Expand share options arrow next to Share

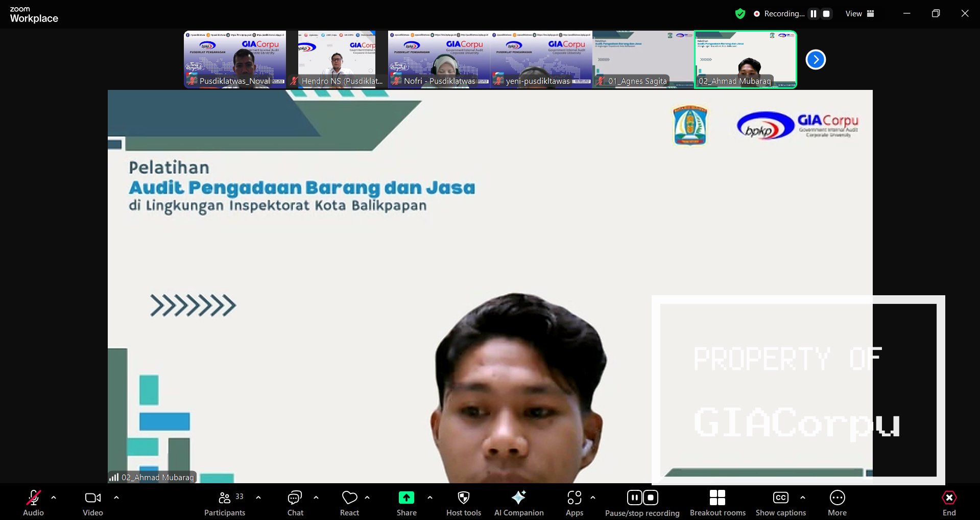coord(430,498)
